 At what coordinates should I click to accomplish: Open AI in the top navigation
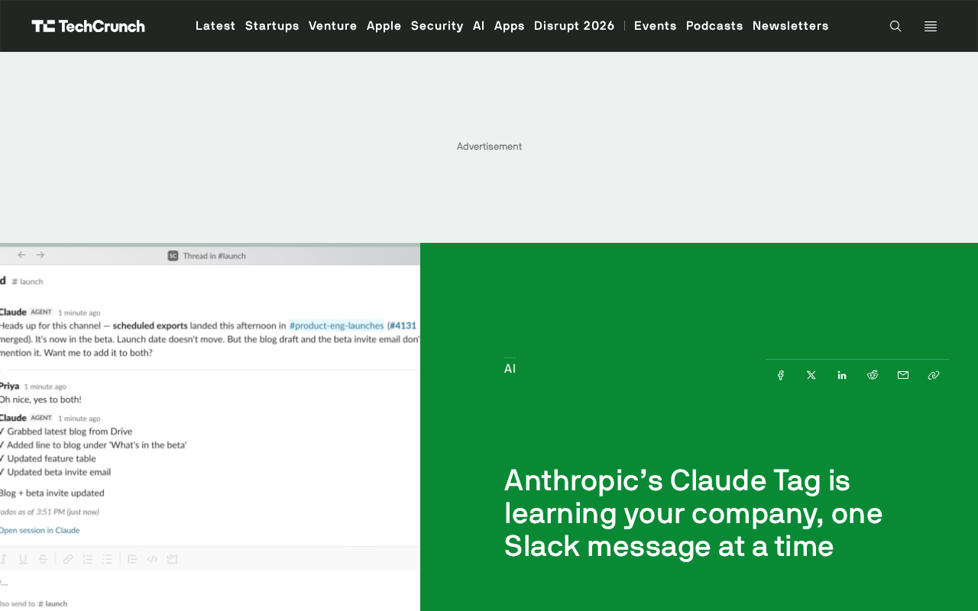(479, 26)
